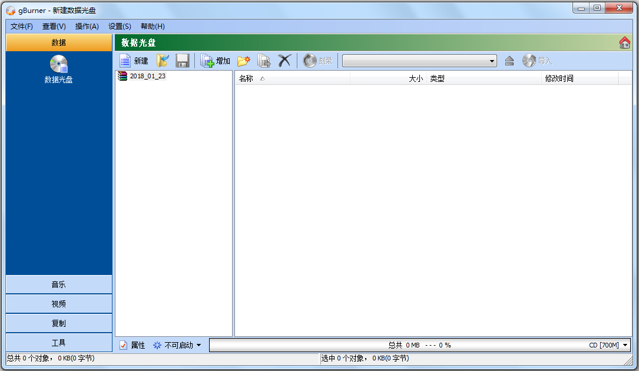Switch to the 工具 sidebar section
This screenshot has width=639, height=371.
pos(59,343)
